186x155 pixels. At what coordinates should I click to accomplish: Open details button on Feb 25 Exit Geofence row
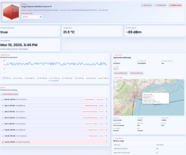coord(106,130)
